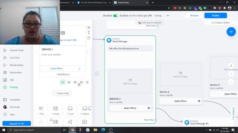Screen dimensions: 238x133
Task: Expand Learn More button chevron
Action: (80, 69)
